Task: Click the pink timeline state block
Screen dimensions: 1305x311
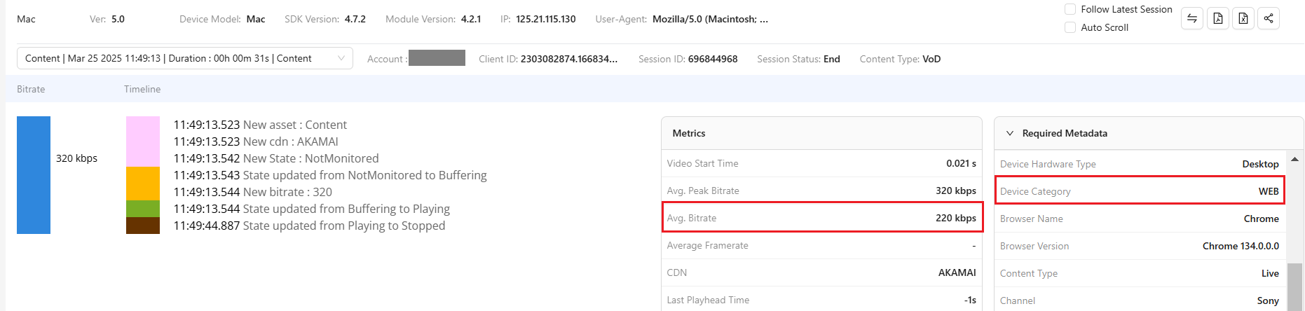Action: point(143,141)
